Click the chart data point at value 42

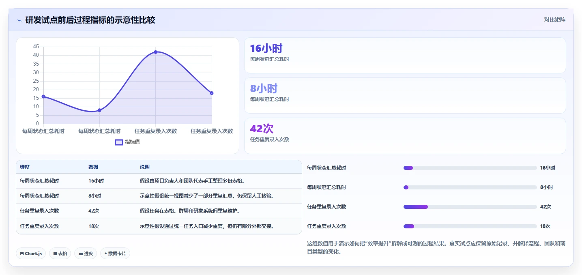pyautogui.click(x=156, y=52)
